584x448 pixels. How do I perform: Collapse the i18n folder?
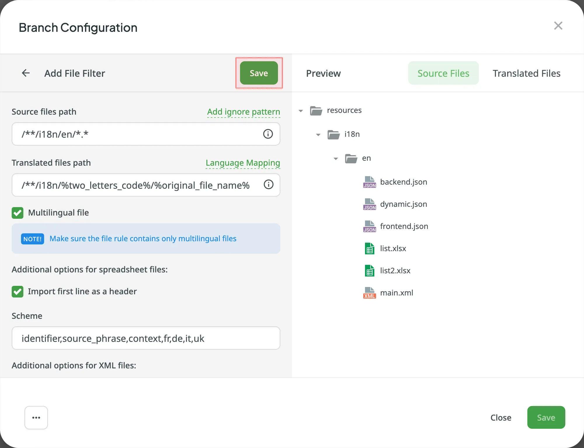[x=318, y=134]
